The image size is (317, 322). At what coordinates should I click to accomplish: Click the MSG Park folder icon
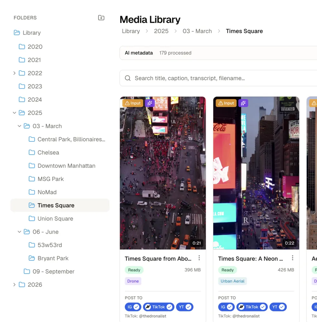pyautogui.click(x=32, y=179)
